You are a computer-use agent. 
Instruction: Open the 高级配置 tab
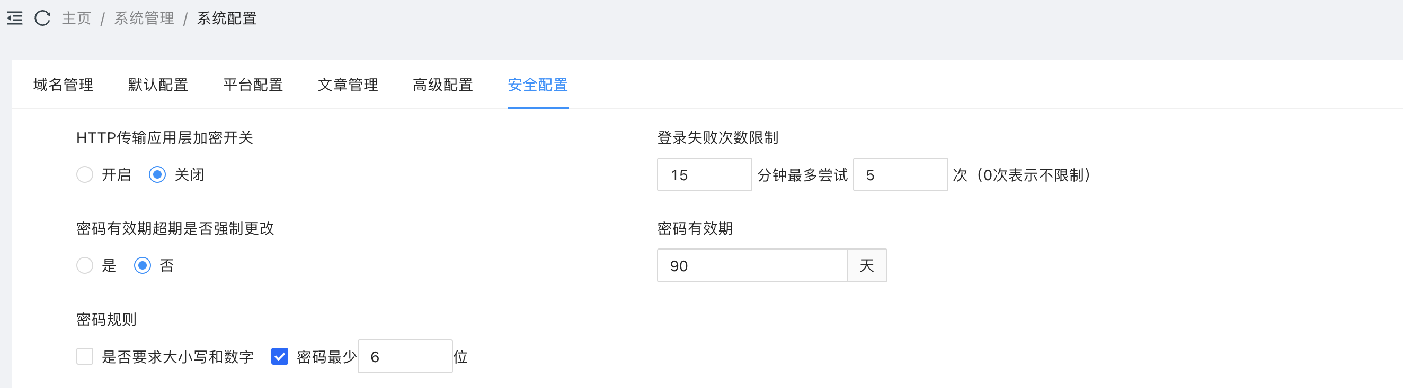[442, 85]
